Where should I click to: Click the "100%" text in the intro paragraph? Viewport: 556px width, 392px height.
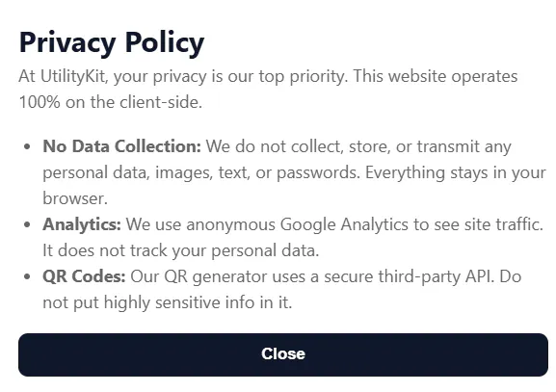click(x=40, y=102)
